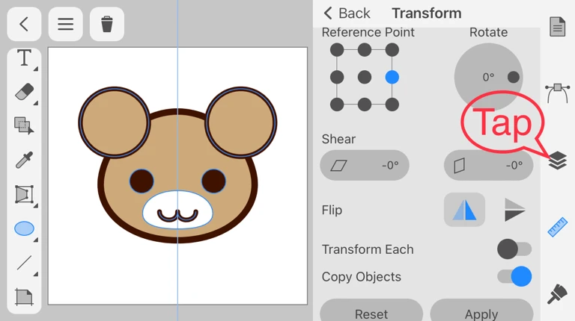Image resolution: width=575 pixels, height=321 pixels.
Task: Flip horizontally using left Flip button
Action: tap(464, 211)
